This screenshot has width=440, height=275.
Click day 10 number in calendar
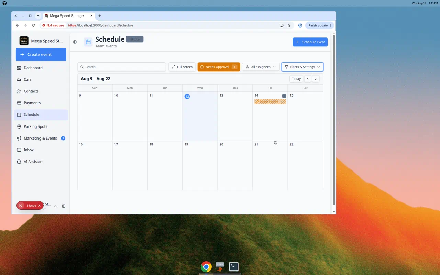116,95
